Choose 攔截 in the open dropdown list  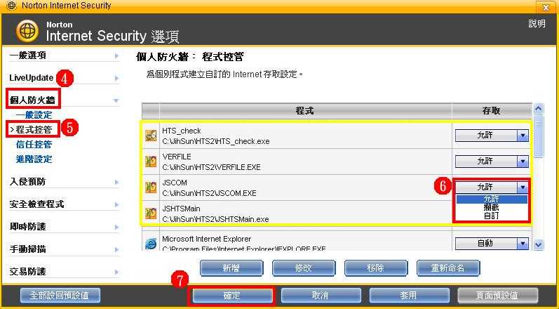491,207
